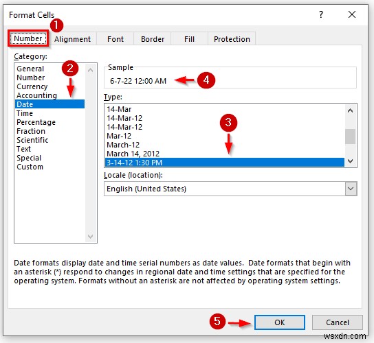Pick the Fraction category
This screenshot has width=374, height=343.
[x=49, y=131]
